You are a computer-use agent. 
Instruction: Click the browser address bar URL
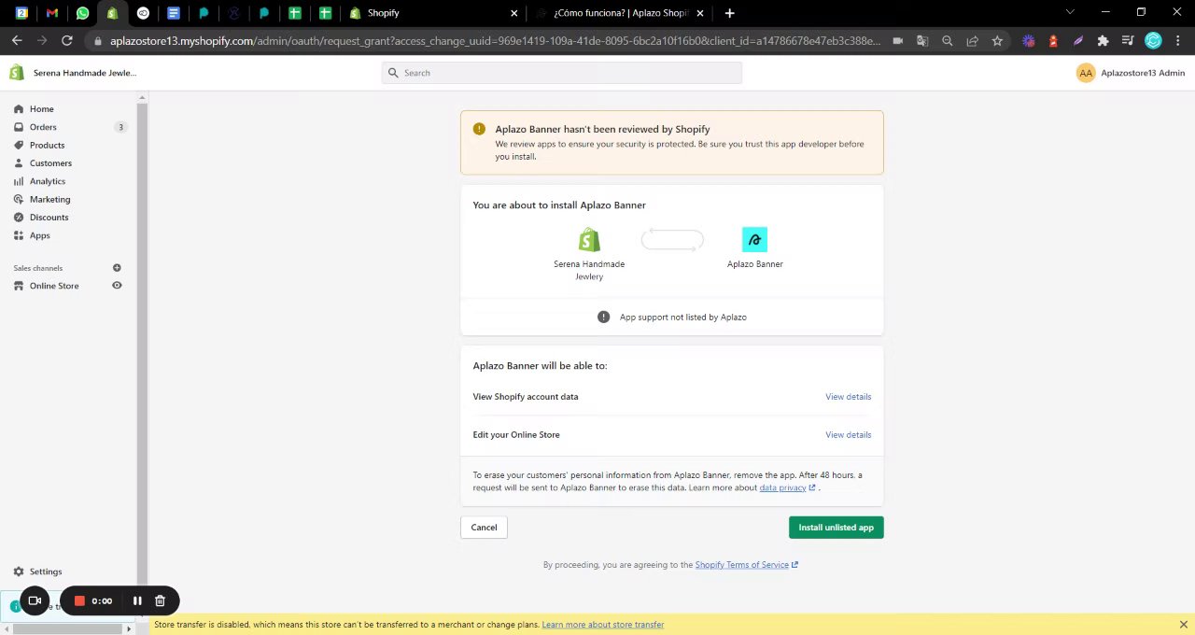click(x=495, y=41)
